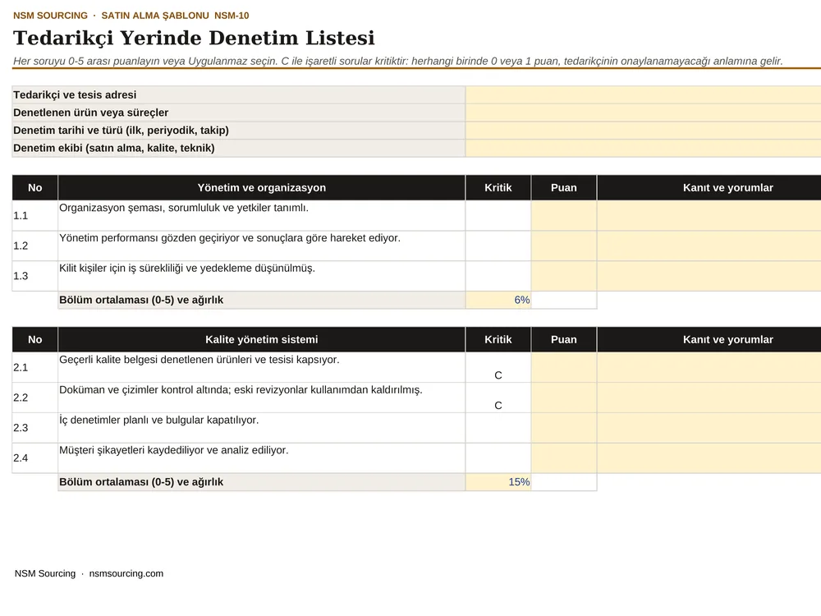Click the critical 'C' marker in row 2.1
Screen dimensions: 821x616
click(x=498, y=375)
